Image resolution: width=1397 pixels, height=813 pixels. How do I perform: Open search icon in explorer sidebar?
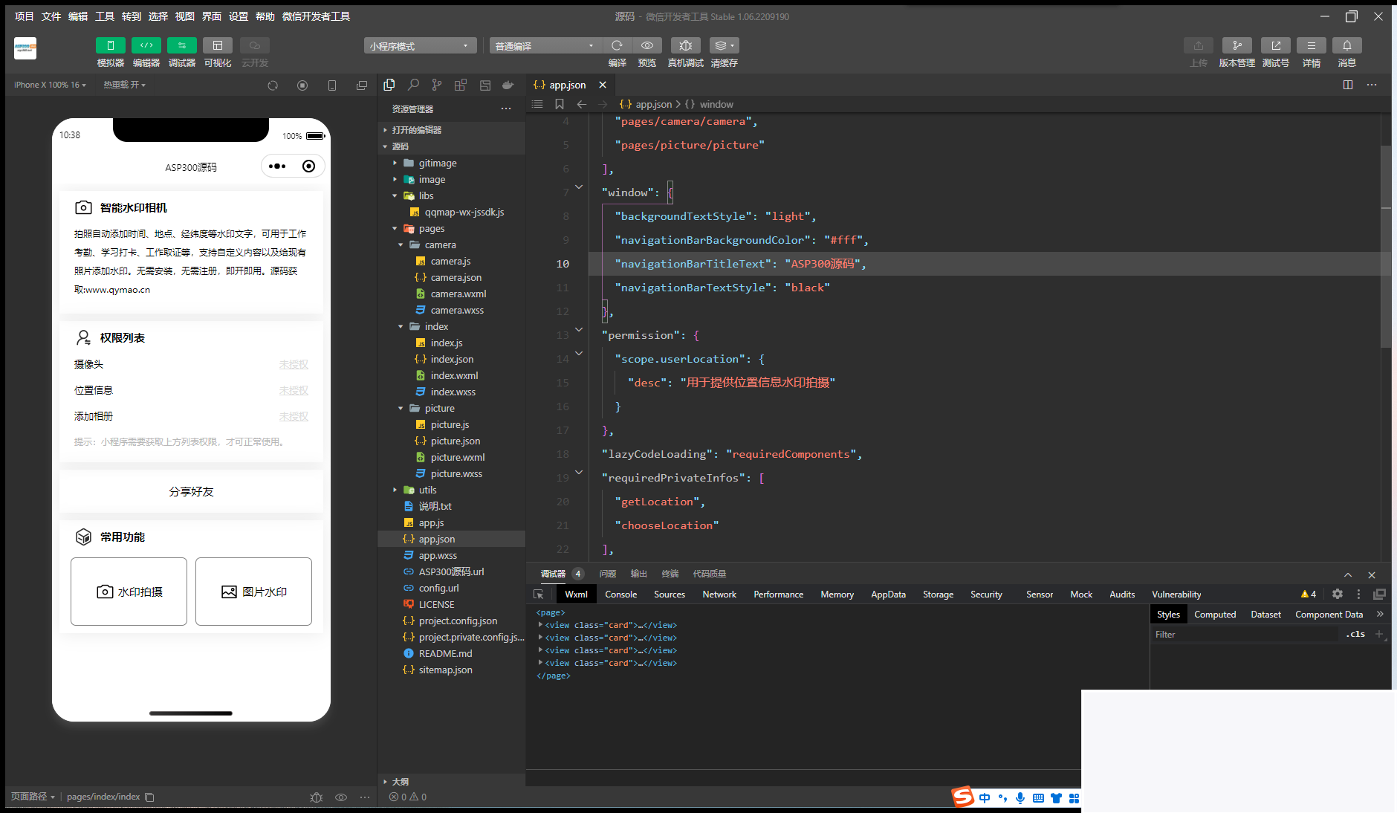pos(413,85)
